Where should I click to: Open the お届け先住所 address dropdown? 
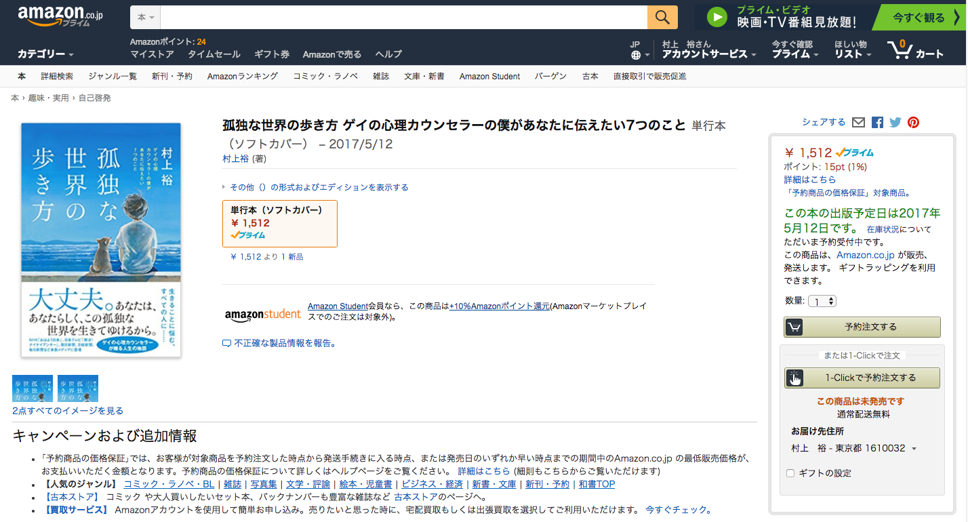point(853,448)
